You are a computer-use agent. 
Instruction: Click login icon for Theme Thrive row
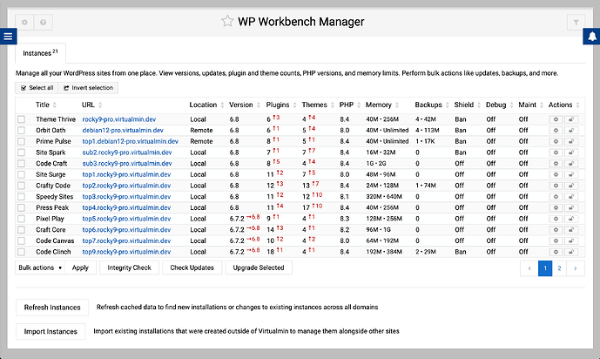click(571, 119)
